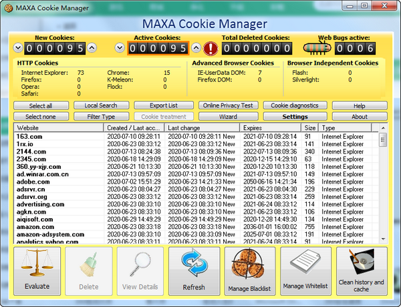Select the aiqisoft.com cookie row
Viewport: 401px width, 307px height.
(196, 220)
